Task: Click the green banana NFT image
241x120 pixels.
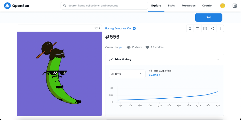Action: [x=59, y=74]
